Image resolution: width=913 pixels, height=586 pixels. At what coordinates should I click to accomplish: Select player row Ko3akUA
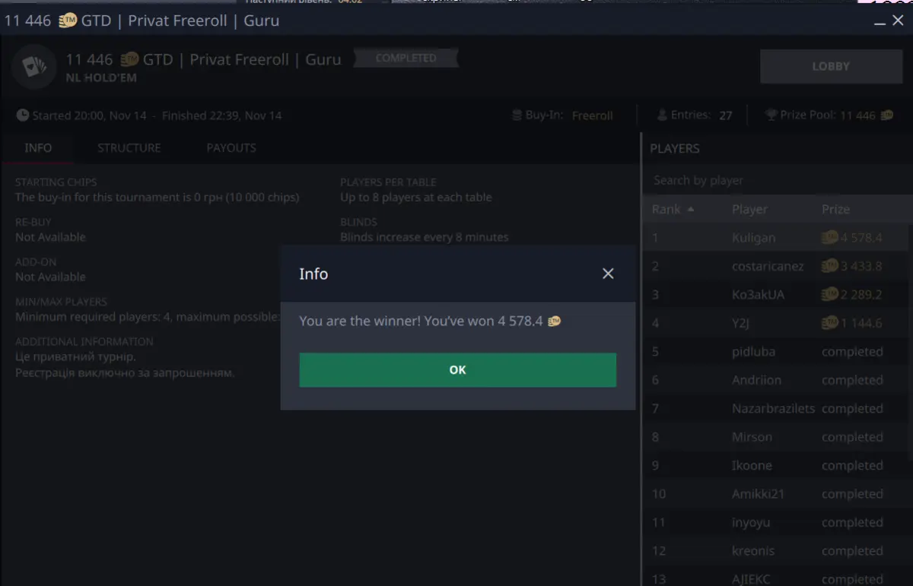coord(776,295)
